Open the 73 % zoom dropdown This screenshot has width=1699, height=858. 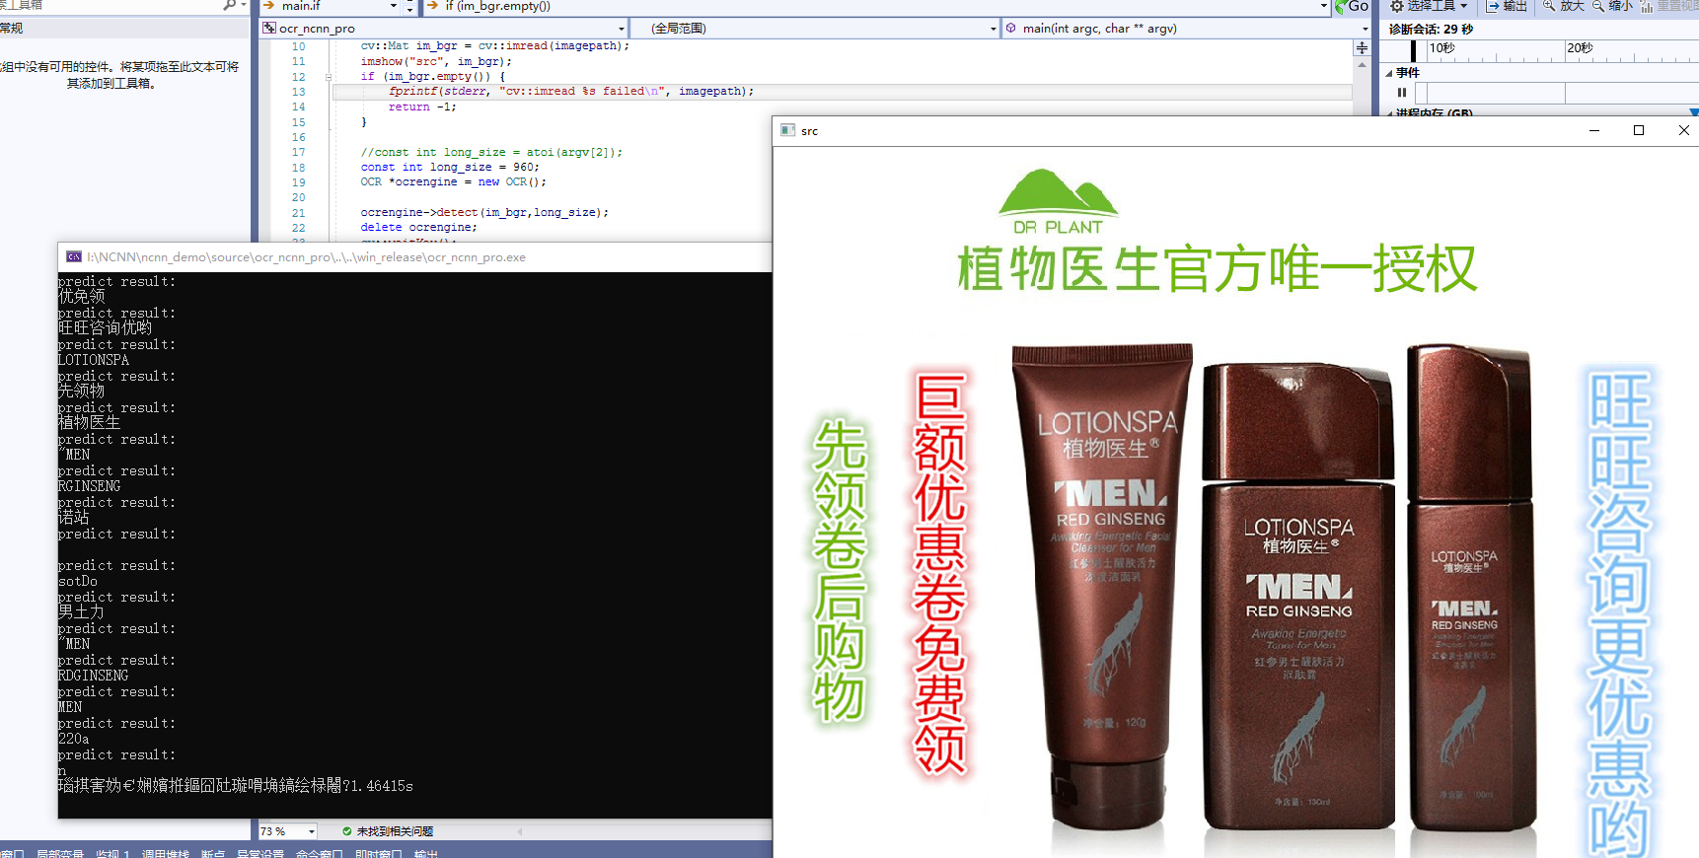[x=311, y=831]
